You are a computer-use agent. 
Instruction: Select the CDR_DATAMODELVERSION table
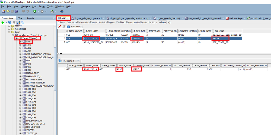(x=39, y=54)
